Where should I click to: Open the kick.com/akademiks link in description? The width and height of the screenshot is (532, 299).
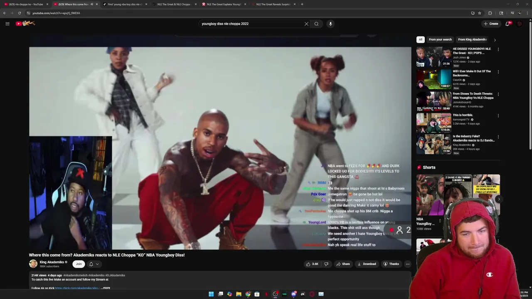[77, 288]
